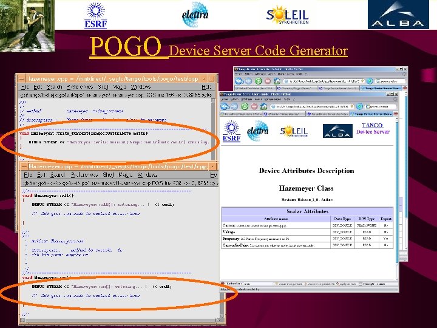
Task: Open window menu button of upper NEdit window
Action: pos(22,78)
